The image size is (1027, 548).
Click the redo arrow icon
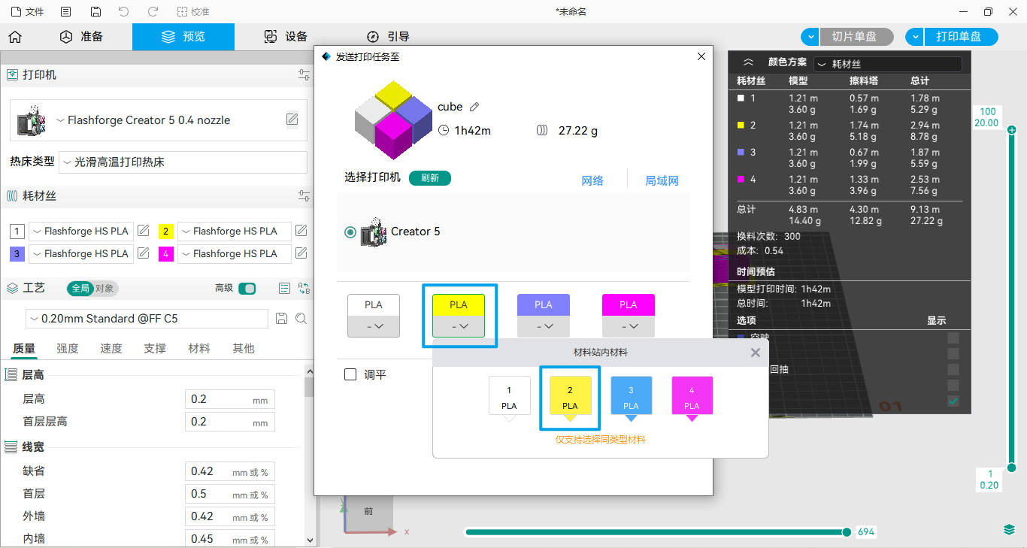click(153, 11)
